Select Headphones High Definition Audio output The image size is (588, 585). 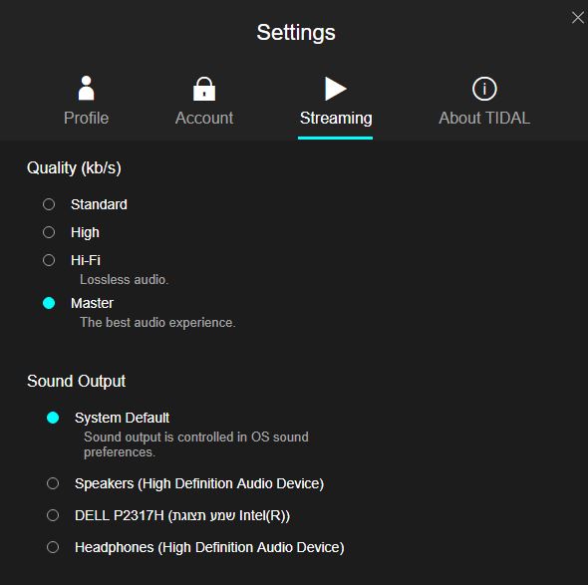point(53,547)
